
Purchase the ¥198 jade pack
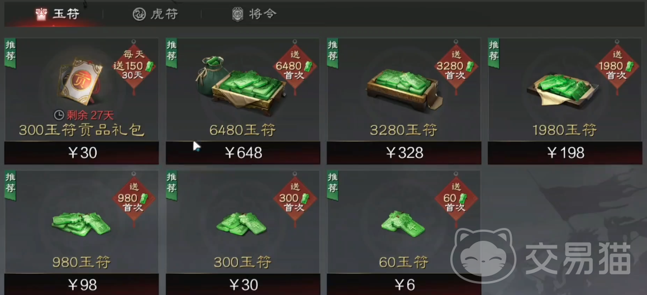565,153
